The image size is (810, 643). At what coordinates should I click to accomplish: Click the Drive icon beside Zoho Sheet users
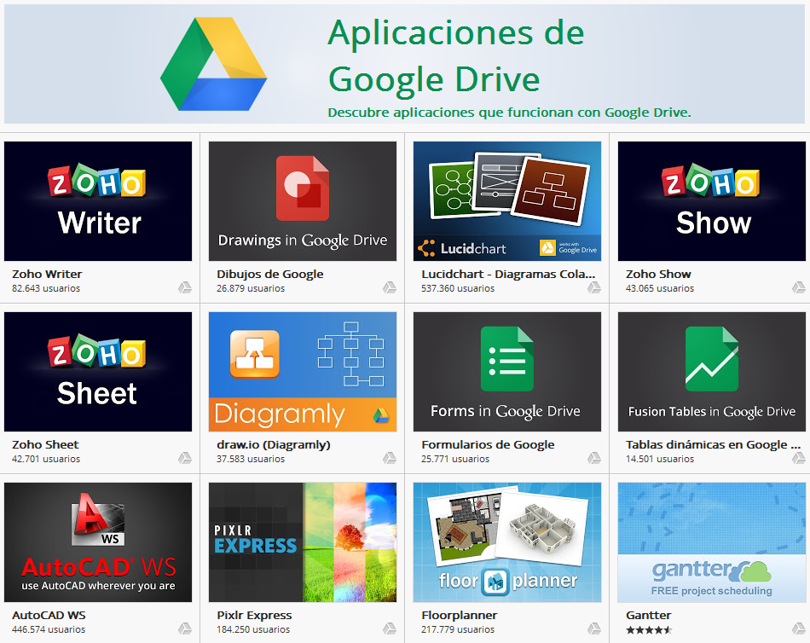[x=185, y=458]
